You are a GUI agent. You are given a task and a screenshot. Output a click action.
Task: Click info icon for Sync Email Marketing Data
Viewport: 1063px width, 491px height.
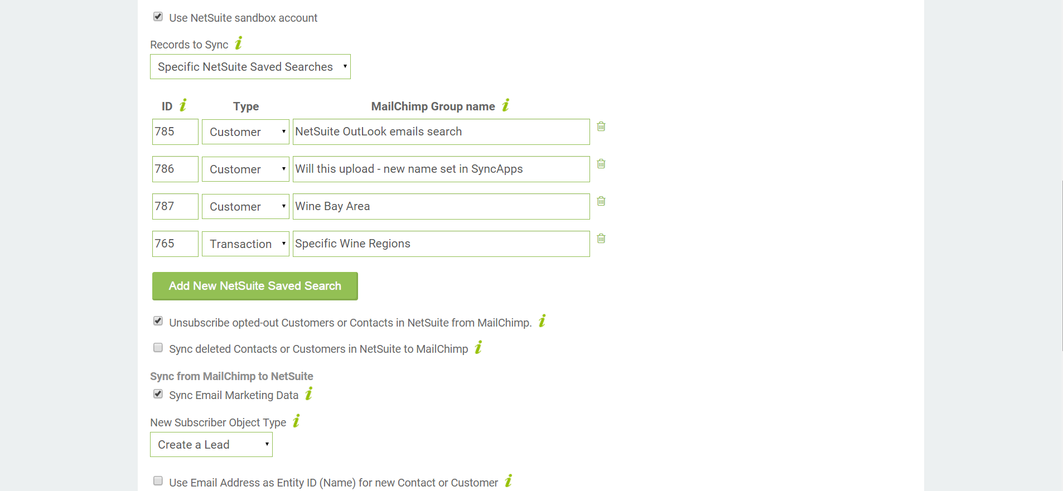[x=309, y=394]
